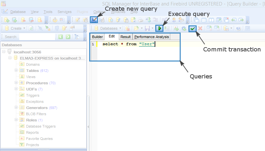Collapse the localhost:3056 host node
The height and width of the screenshot is (151, 265).
4,52
